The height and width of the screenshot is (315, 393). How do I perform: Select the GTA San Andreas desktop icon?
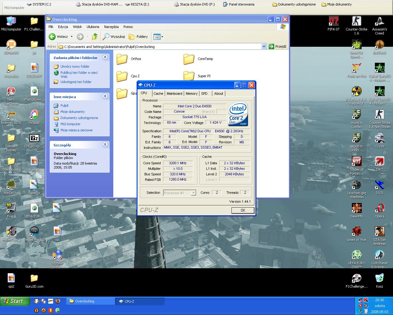379,236
